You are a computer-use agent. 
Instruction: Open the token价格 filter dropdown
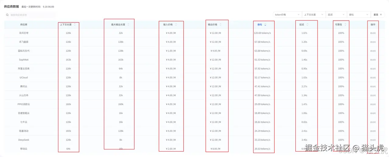287,15
